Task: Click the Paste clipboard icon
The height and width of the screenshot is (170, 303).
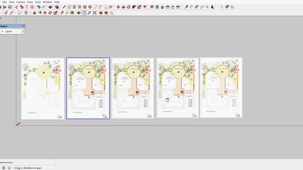Action: tap(27, 7)
